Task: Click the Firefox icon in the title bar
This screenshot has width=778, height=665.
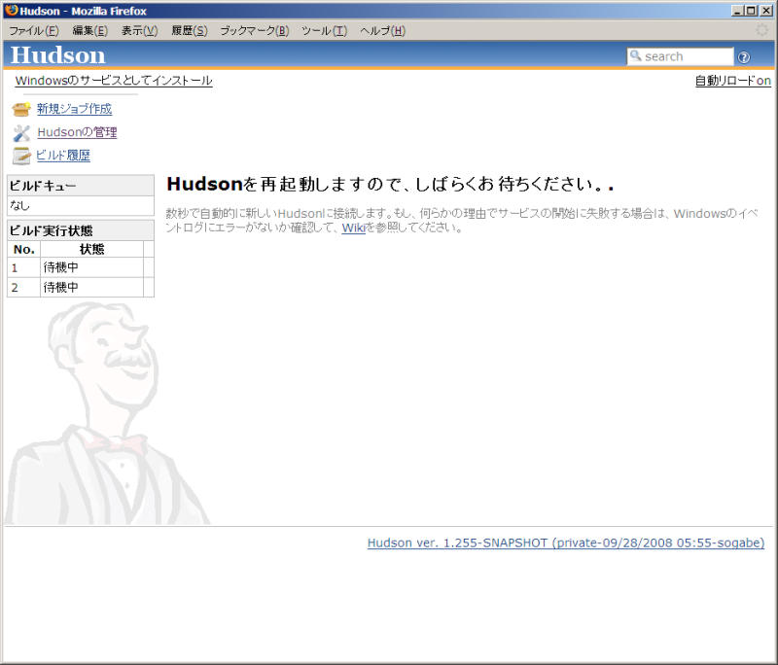Action: click(x=12, y=11)
